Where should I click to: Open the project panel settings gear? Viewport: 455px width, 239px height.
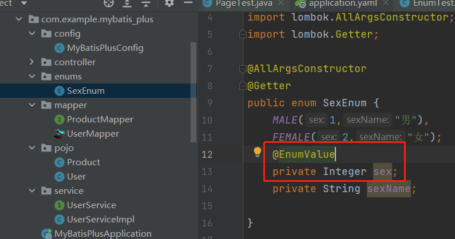tap(169, 3)
